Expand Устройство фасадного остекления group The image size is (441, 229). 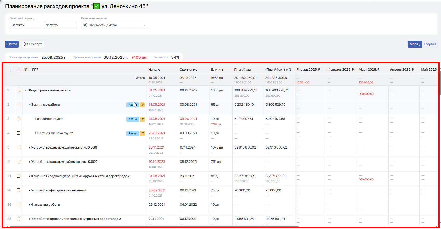click(x=30, y=191)
